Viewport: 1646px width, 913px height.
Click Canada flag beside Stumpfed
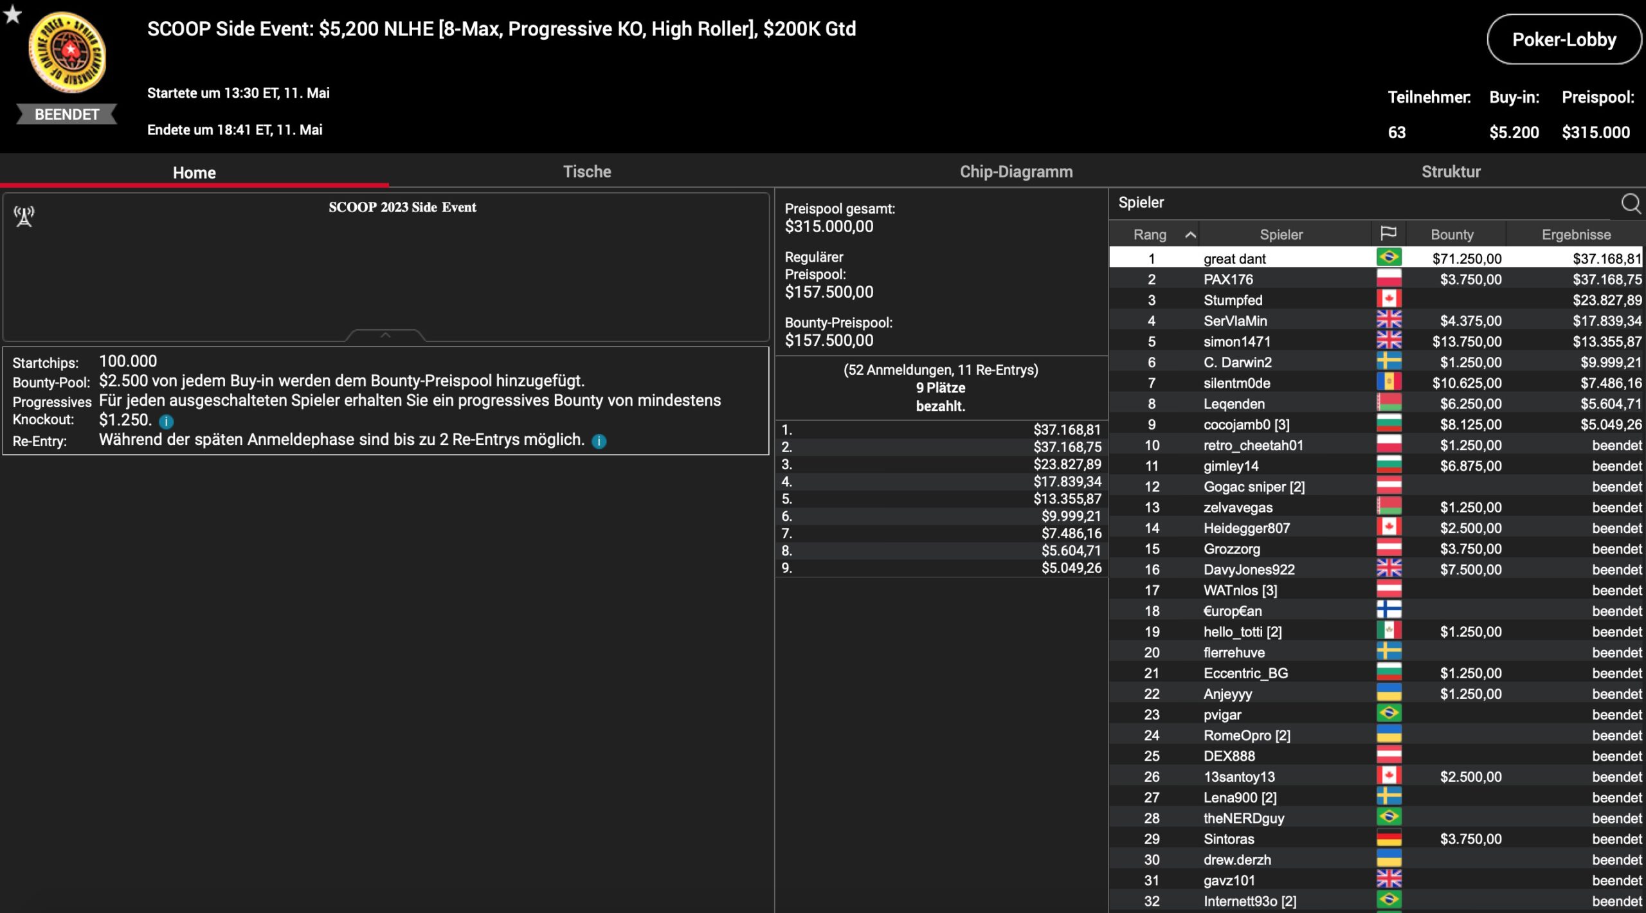(1389, 300)
